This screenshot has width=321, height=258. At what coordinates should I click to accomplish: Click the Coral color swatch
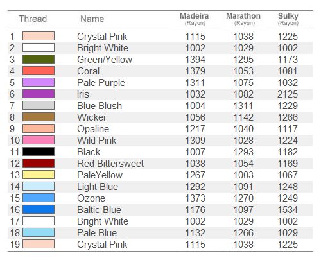[x=39, y=71]
